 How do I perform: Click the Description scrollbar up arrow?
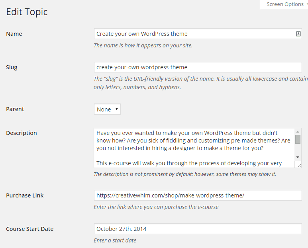(298, 132)
